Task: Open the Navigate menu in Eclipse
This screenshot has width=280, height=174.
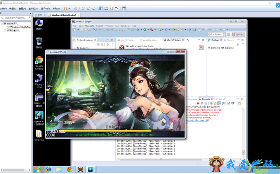Action: 89,26
